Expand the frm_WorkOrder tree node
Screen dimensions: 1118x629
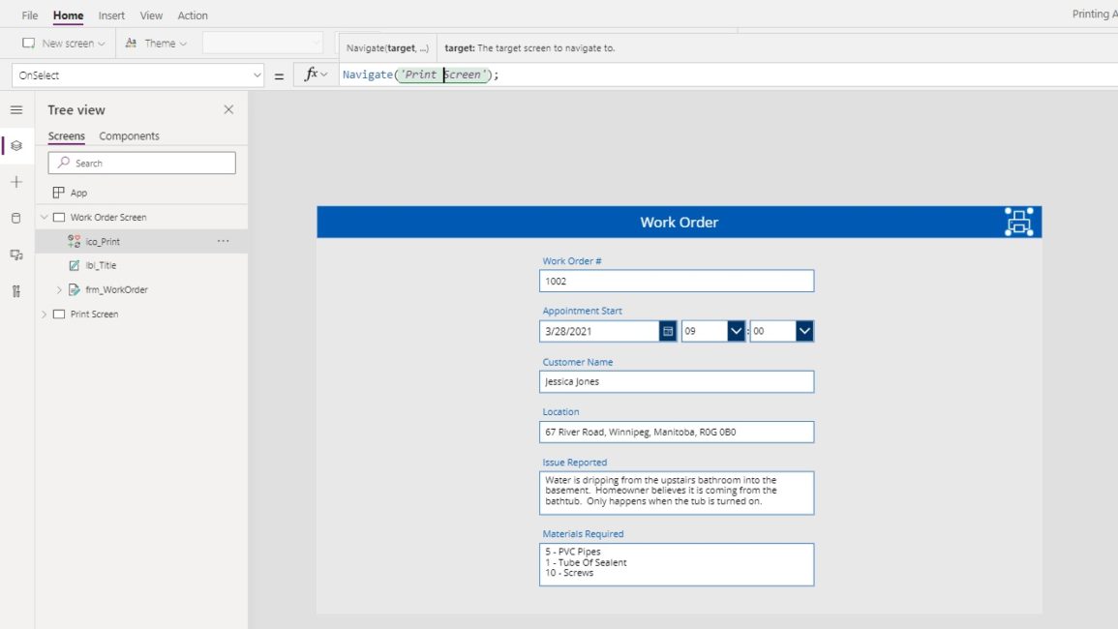59,289
